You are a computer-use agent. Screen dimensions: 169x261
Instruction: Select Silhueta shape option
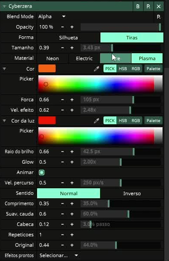pyautogui.click(x=69, y=38)
